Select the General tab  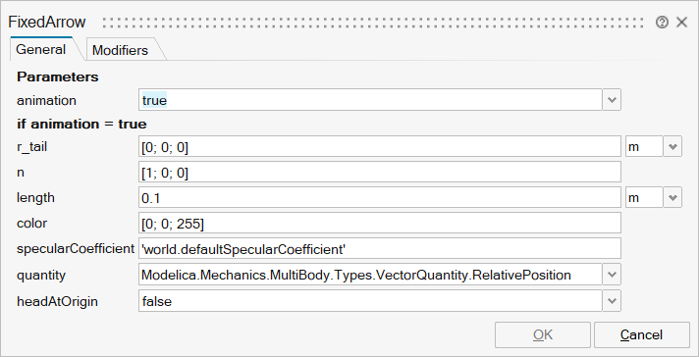click(41, 49)
